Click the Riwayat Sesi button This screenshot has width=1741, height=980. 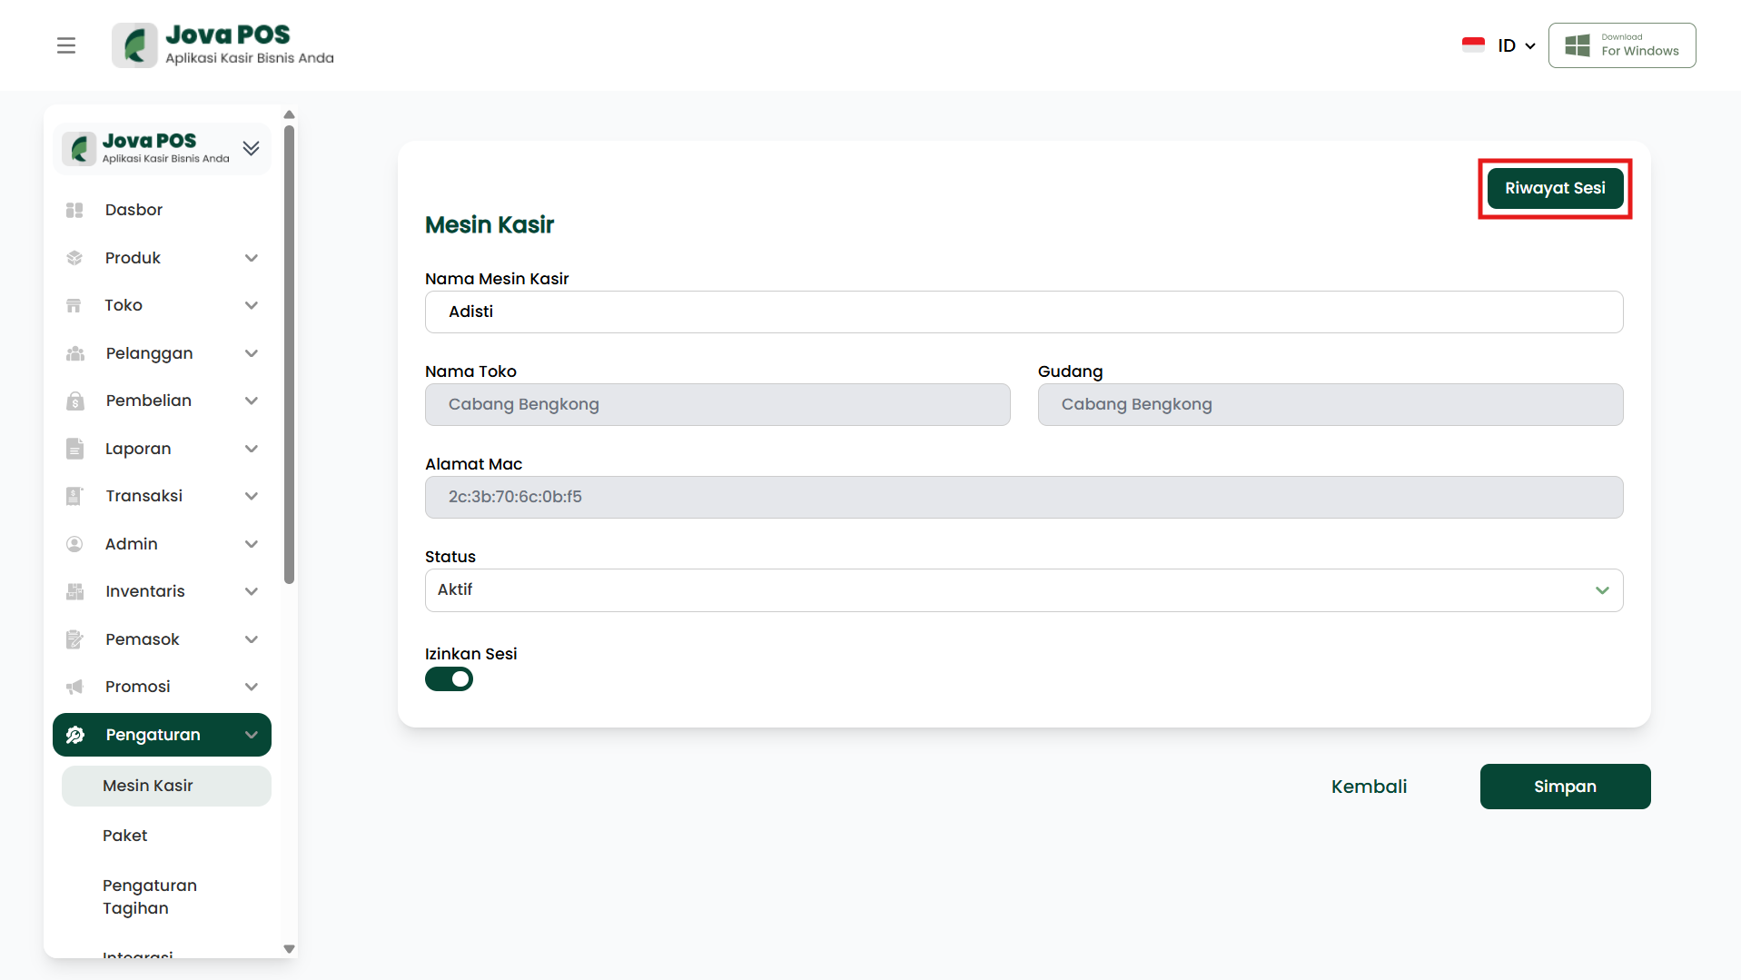1555,188
